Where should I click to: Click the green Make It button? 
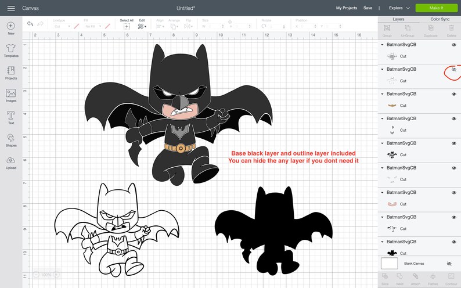(436, 8)
